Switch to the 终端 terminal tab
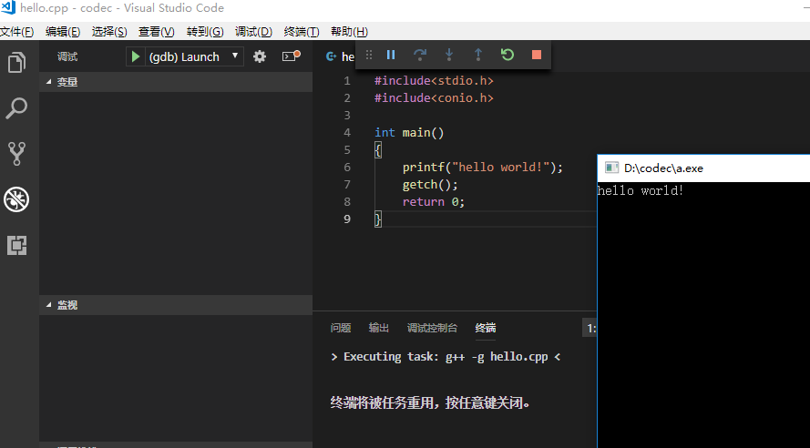The height and width of the screenshot is (448, 810). point(486,328)
